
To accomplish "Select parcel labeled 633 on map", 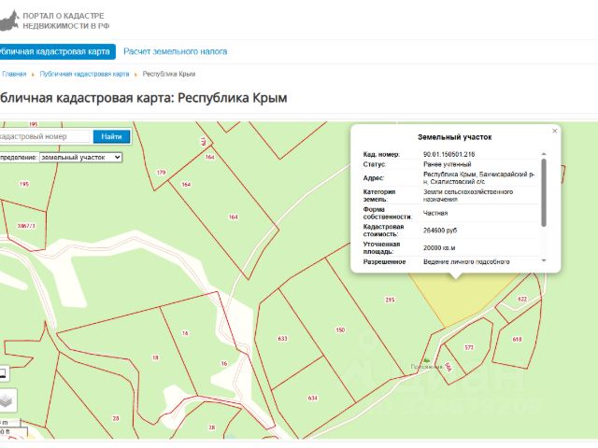I will (282, 338).
